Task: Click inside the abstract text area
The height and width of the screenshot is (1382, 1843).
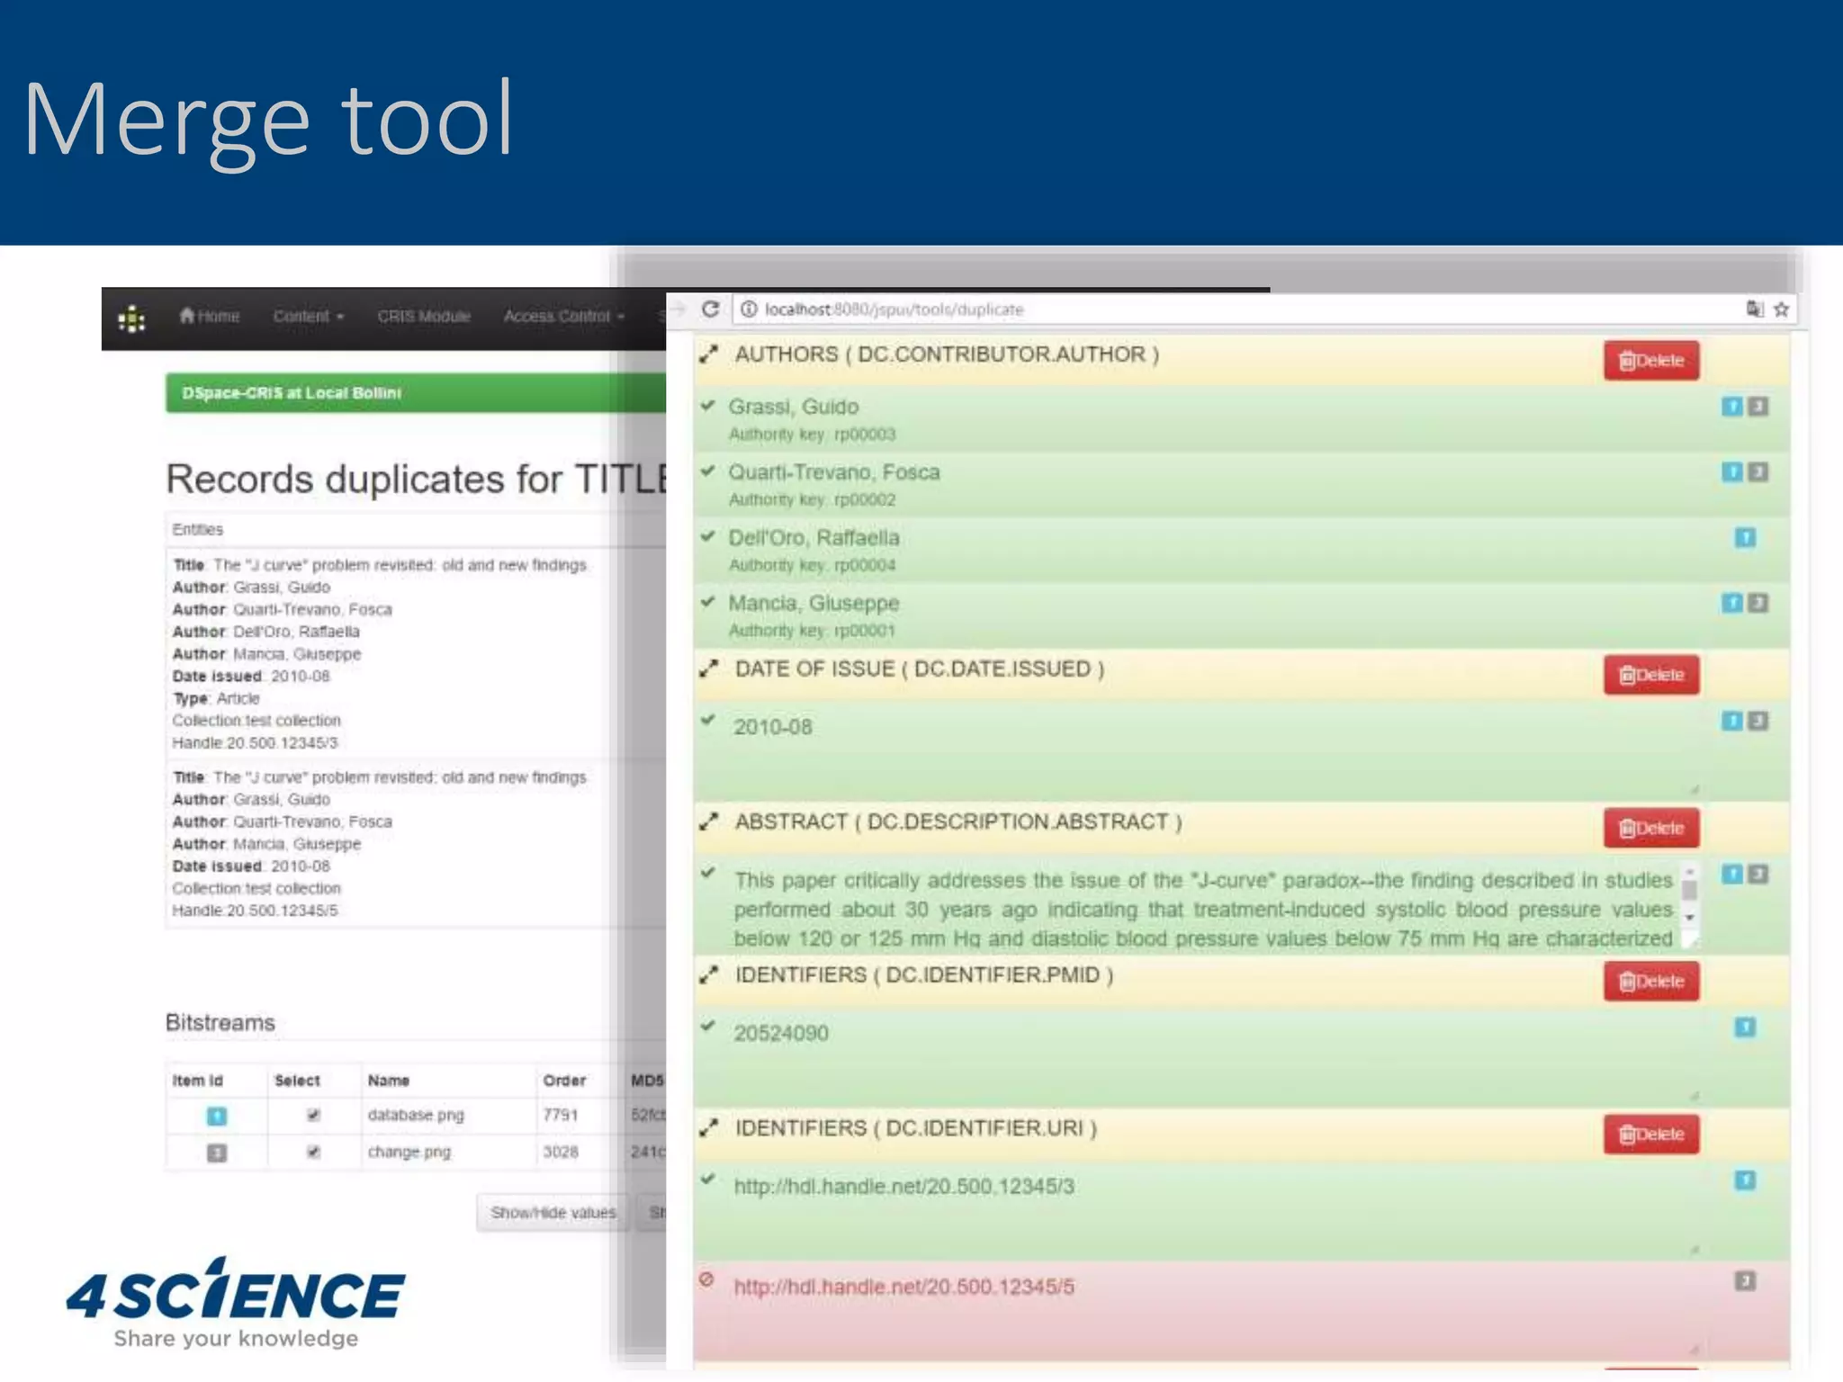Action: 1203,908
